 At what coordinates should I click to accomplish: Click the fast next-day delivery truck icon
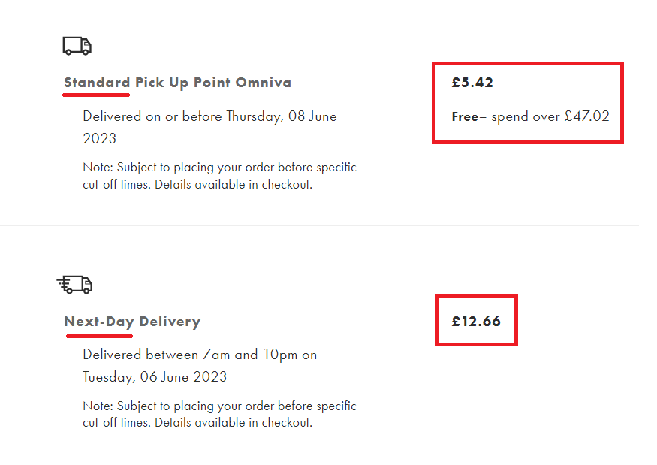tap(74, 285)
